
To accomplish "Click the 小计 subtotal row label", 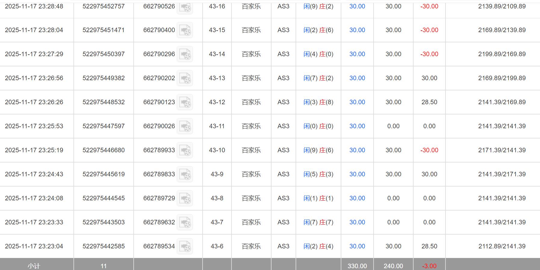I will click(34, 266).
